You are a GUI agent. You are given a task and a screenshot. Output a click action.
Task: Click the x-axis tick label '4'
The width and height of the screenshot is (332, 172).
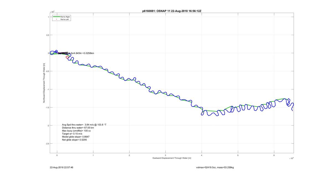click(x=202, y=155)
